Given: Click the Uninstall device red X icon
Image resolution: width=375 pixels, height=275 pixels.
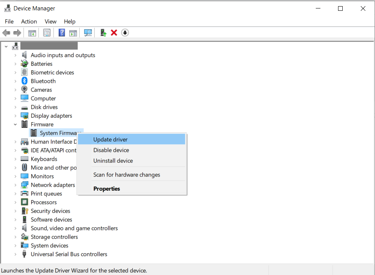Looking at the screenshot, I should (113, 33).
